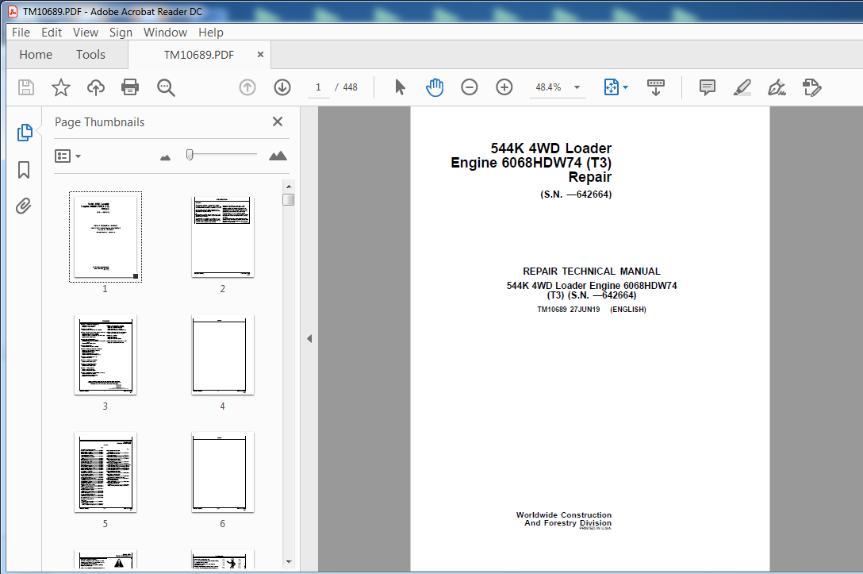The image size is (863, 574).
Task: Open the Find text magnifier icon
Action: pyautogui.click(x=166, y=87)
